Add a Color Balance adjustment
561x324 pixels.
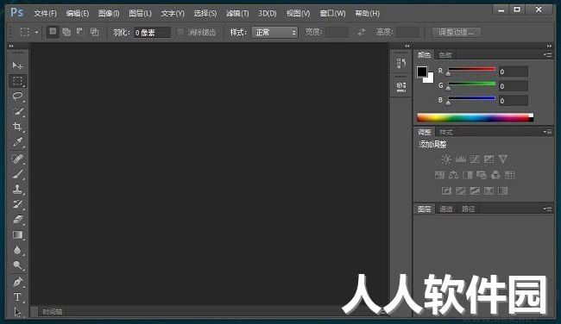(x=453, y=175)
